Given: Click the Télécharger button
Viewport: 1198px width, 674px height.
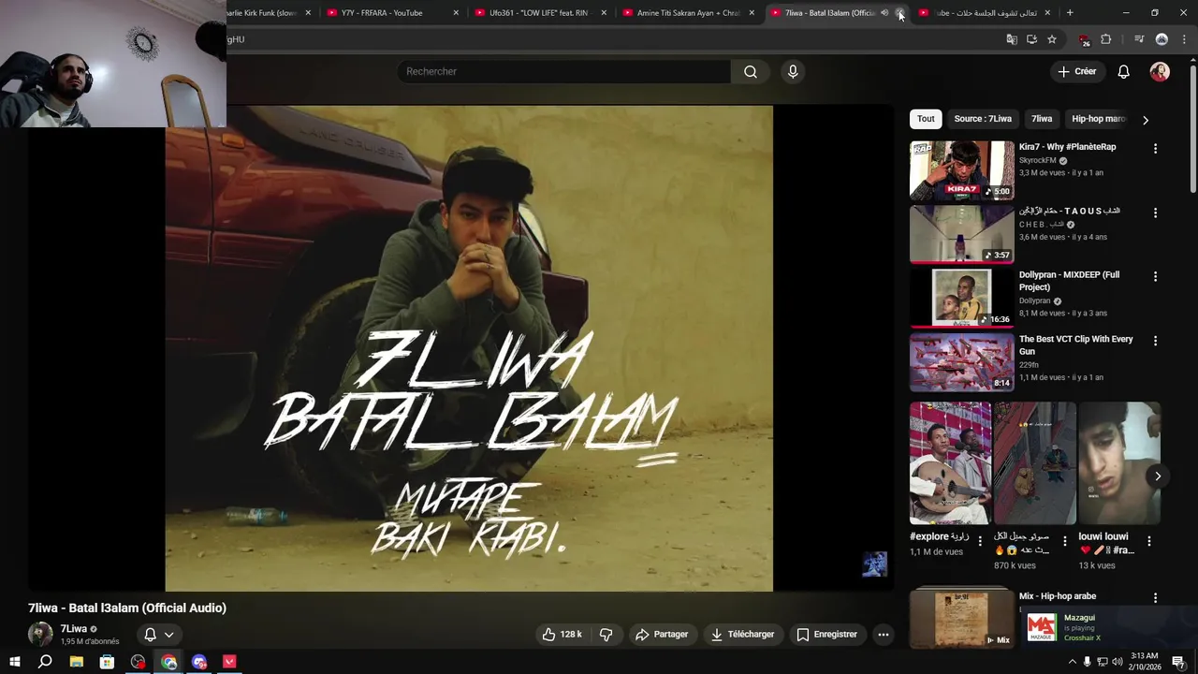Looking at the screenshot, I should [x=742, y=634].
